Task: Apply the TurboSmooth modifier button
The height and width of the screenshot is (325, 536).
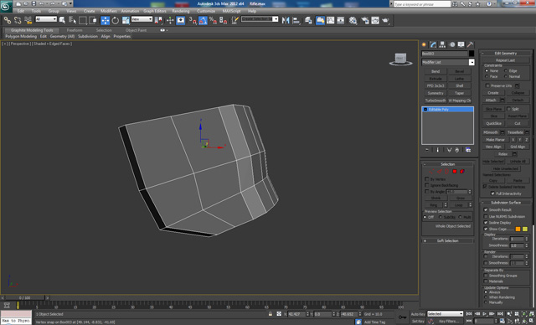Action: click(x=435, y=101)
